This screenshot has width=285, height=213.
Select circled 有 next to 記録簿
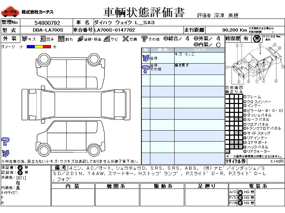20,173
